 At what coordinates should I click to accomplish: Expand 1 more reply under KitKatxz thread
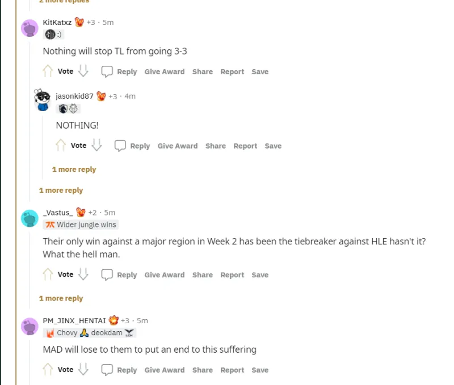pos(61,190)
